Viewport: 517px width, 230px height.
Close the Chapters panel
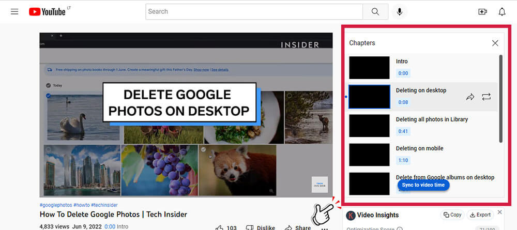495,43
